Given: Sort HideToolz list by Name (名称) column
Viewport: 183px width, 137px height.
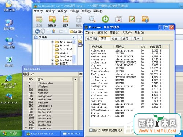Looking at the screenshot, I should [x=55, y=79].
